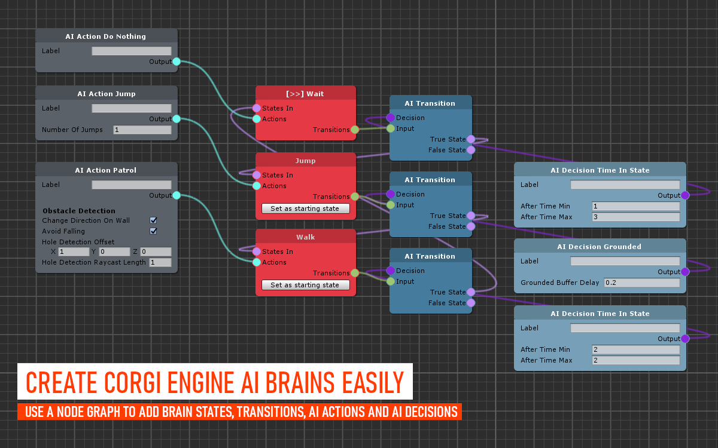Select the AI Action Do Nothing node header

[x=107, y=36]
